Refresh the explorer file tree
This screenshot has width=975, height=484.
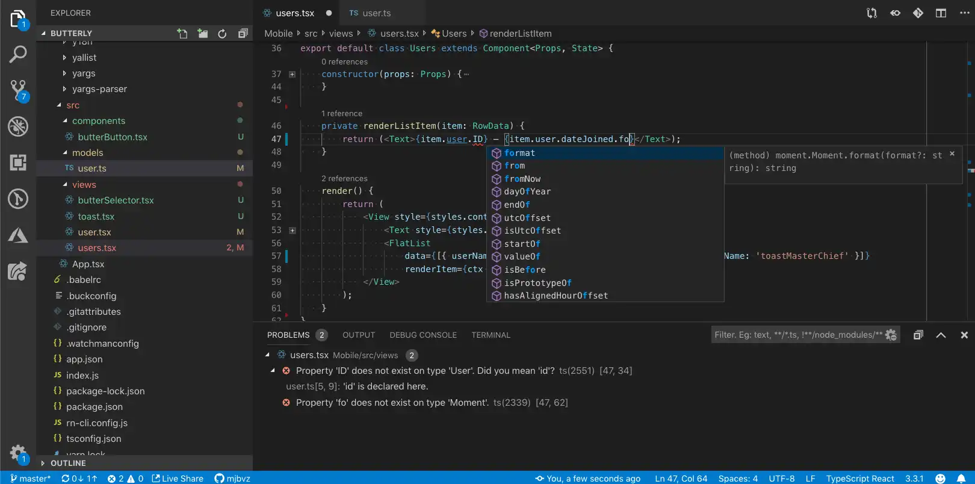pos(222,34)
